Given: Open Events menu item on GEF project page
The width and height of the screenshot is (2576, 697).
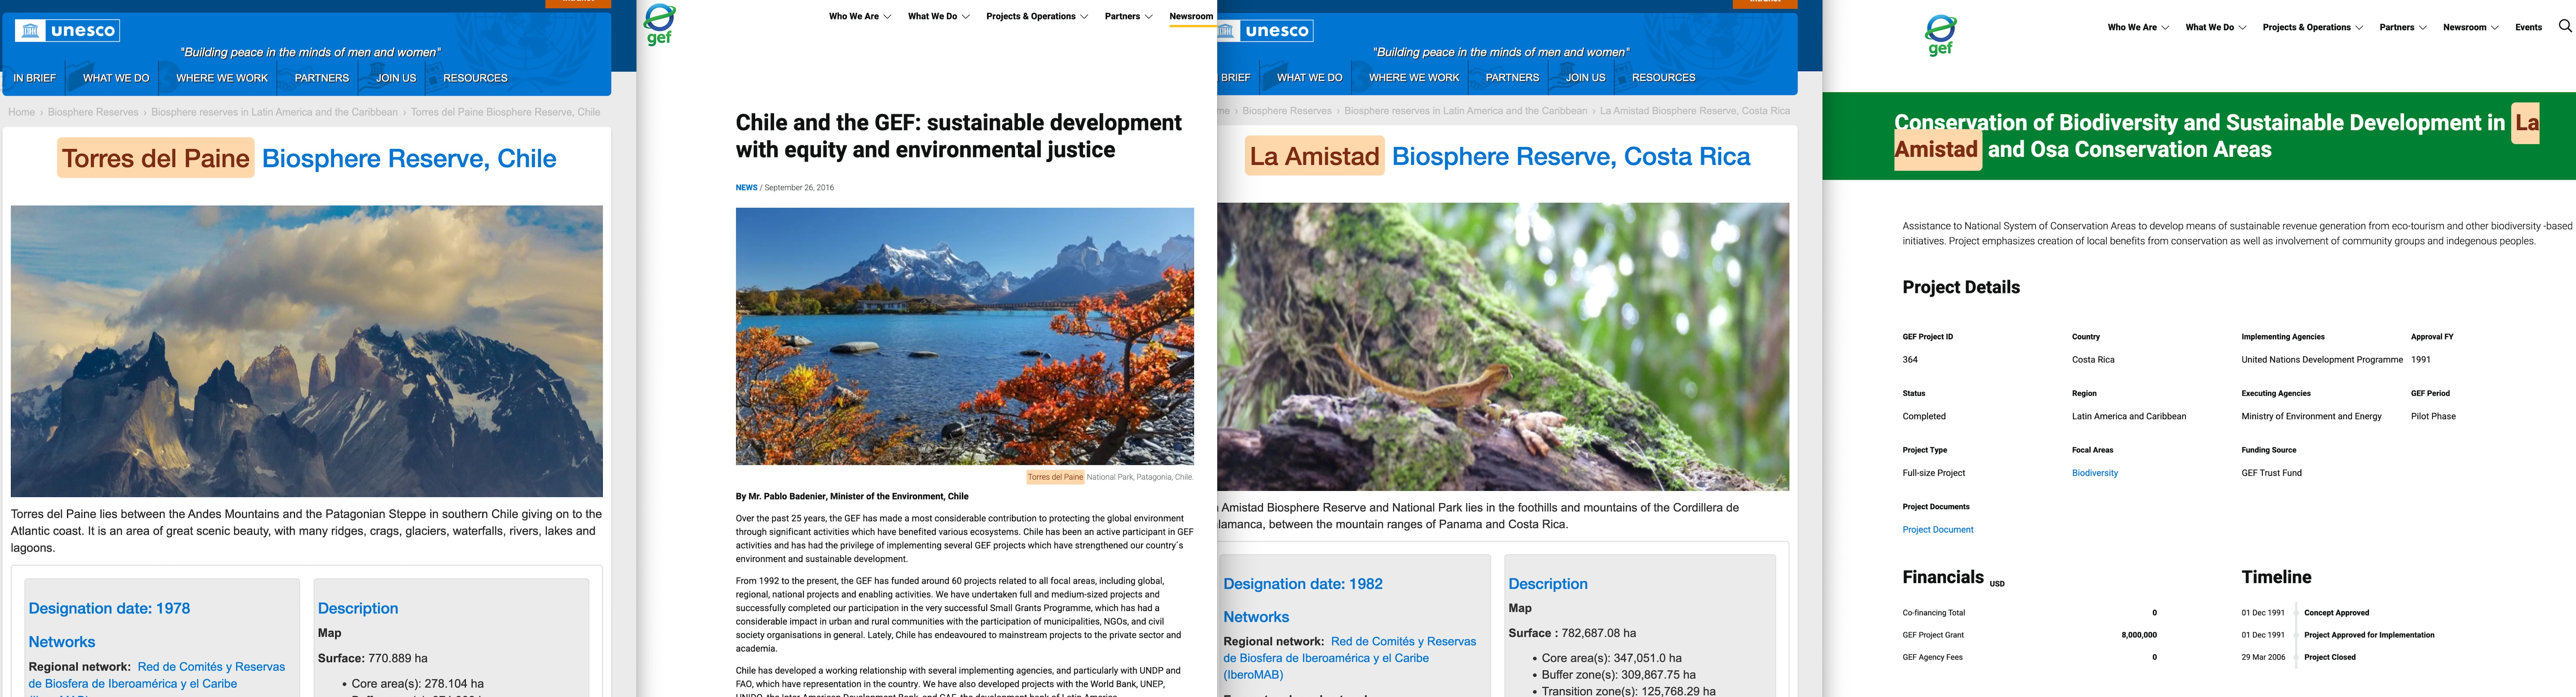Looking at the screenshot, I should [x=2528, y=27].
